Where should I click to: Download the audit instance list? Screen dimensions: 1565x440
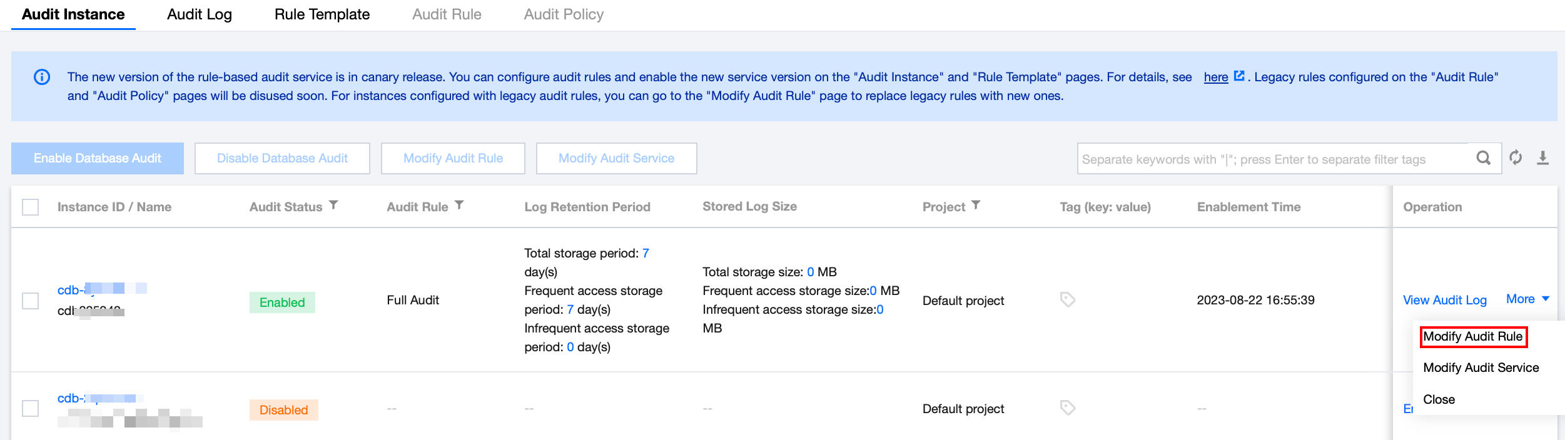(x=1543, y=158)
